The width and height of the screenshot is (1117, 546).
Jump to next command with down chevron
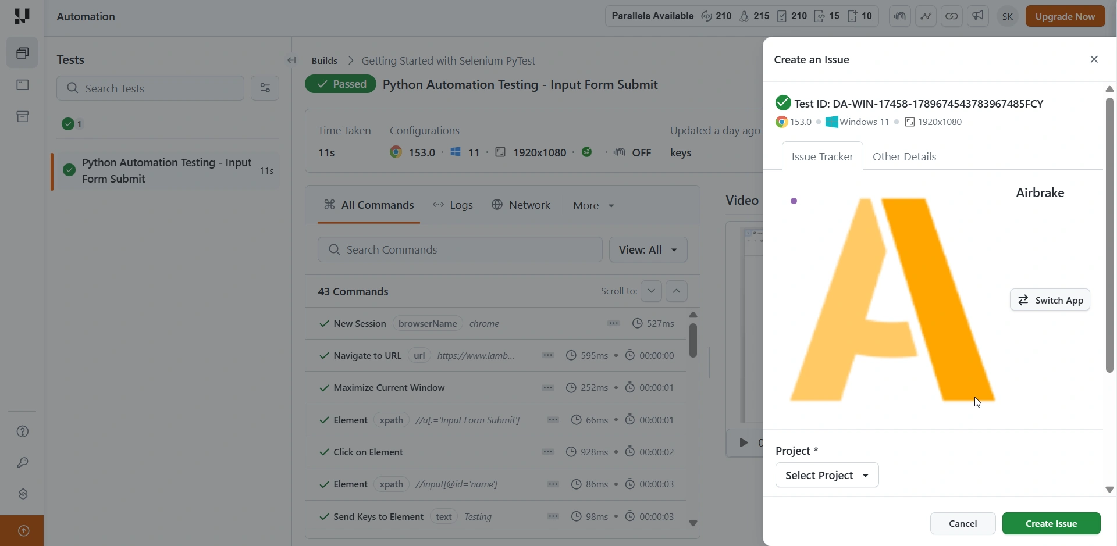[x=651, y=291]
